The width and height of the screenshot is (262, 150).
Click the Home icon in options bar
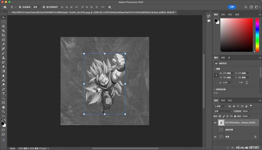5,7
